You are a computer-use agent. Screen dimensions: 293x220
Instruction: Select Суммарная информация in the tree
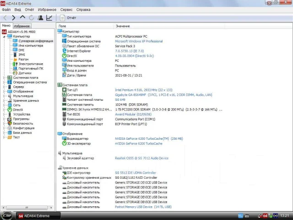tap(36, 41)
